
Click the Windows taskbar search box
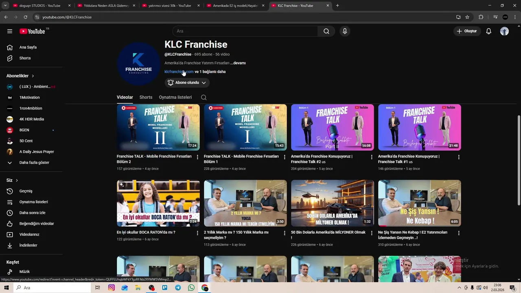coord(53,288)
